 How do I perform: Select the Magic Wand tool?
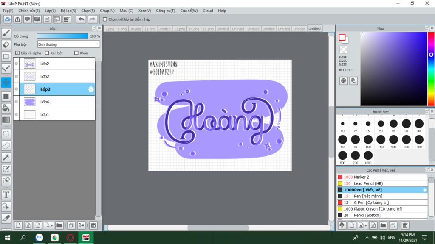click(6, 157)
